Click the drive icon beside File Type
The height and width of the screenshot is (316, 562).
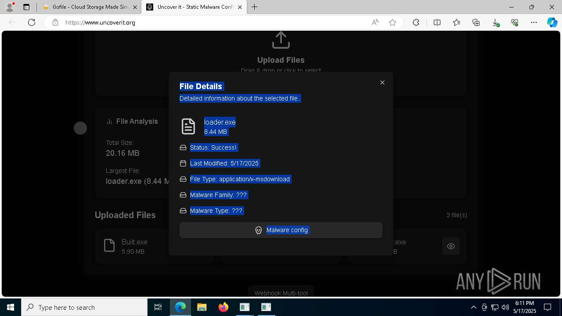(183, 179)
